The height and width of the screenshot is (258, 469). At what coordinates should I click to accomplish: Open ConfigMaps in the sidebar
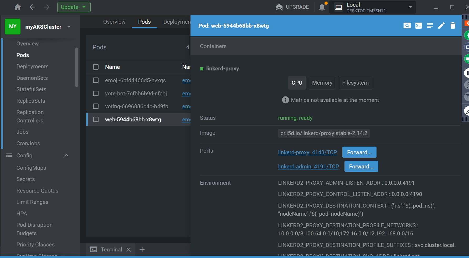tap(31, 168)
